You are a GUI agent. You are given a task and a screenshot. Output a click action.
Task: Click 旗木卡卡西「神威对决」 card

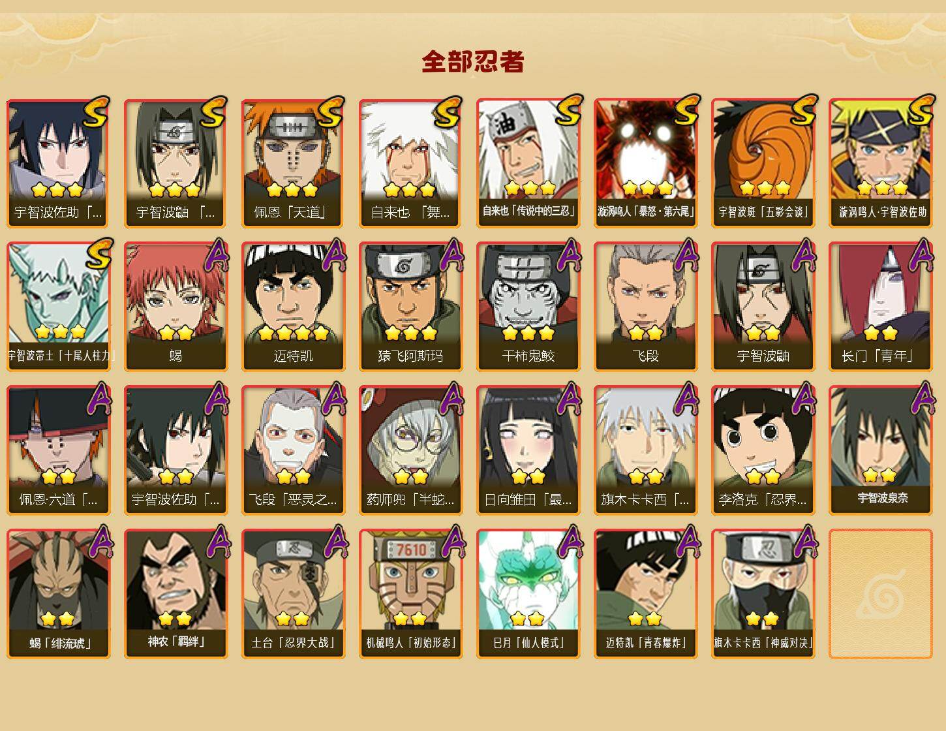(x=763, y=594)
